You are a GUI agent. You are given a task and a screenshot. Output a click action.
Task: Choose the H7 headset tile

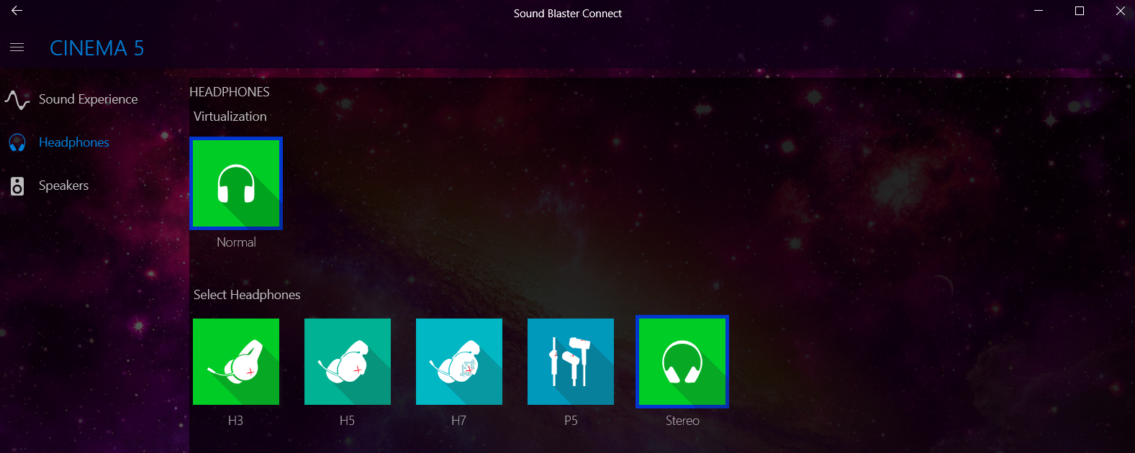point(459,362)
